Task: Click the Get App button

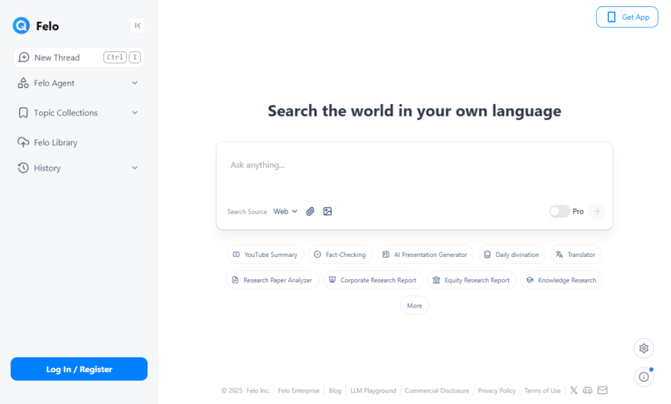Action: 627,17
